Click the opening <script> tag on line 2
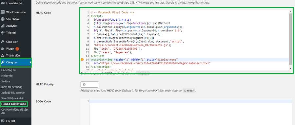Image resolution: width=295 pixels, height=125 pixels. 97,16
